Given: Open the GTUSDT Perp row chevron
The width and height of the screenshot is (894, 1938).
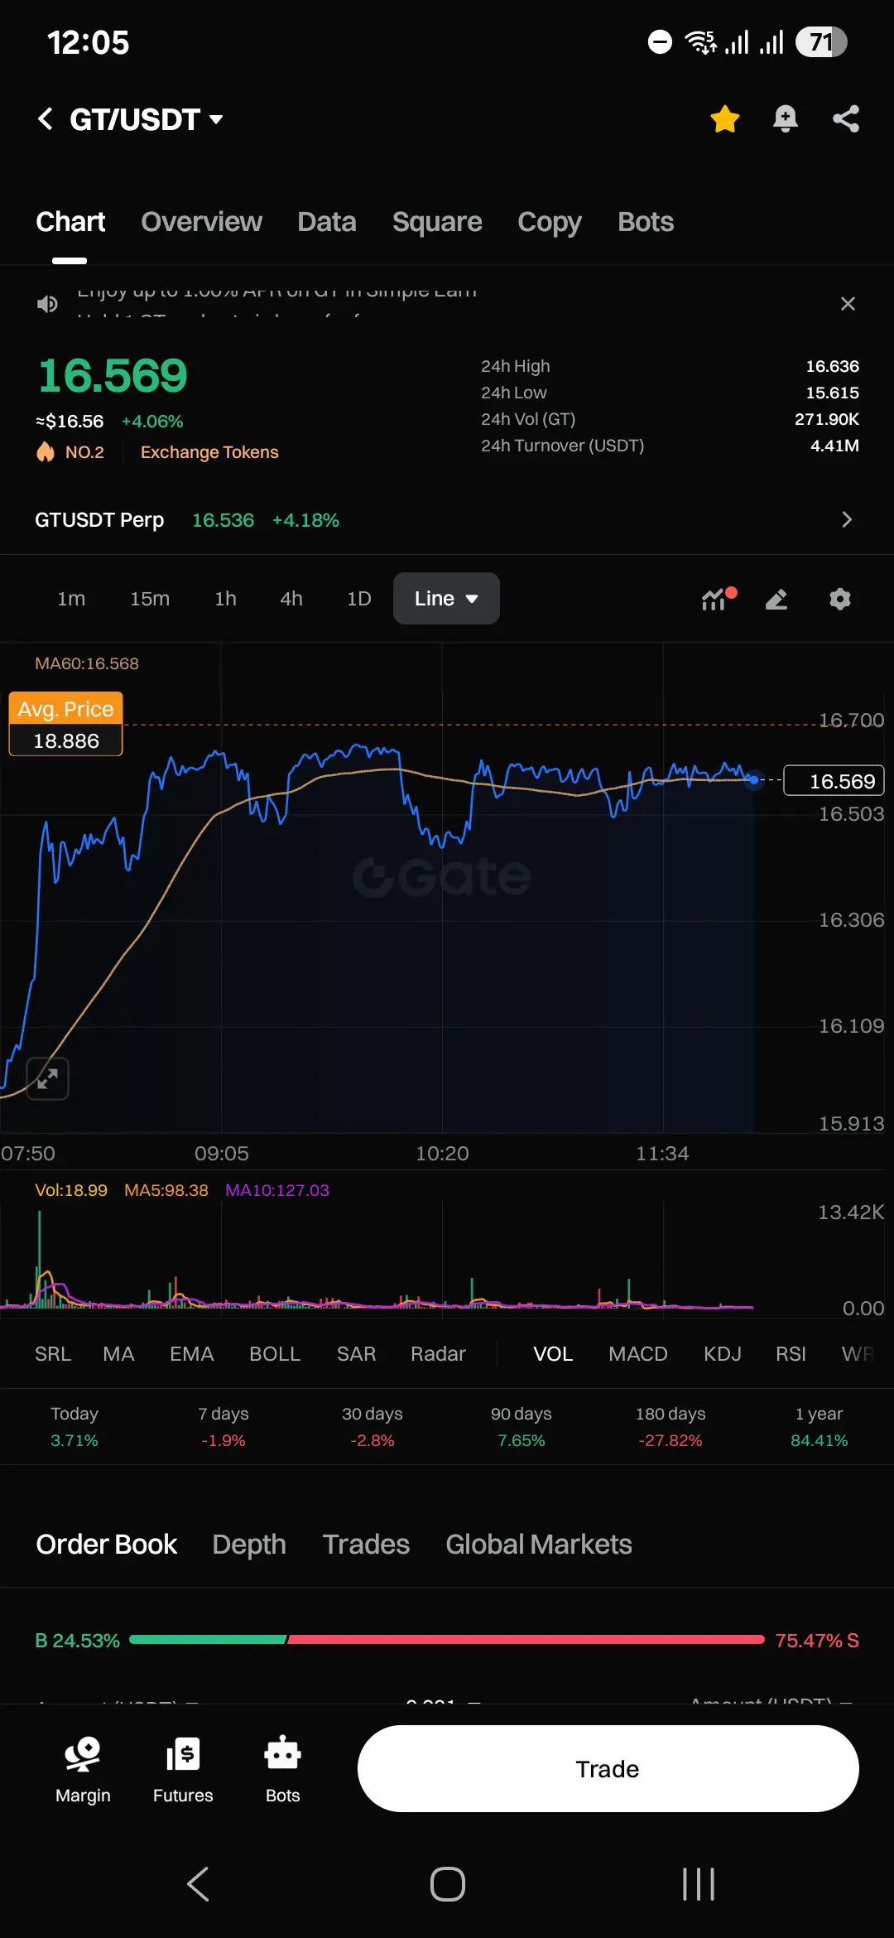Looking at the screenshot, I should point(846,519).
